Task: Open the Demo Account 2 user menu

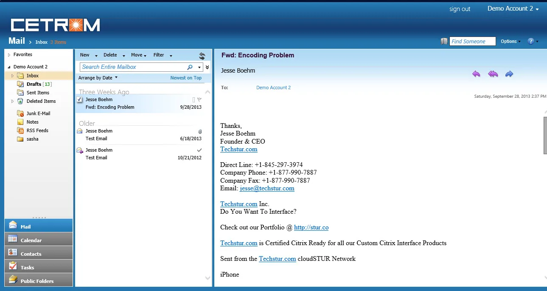Action: click(513, 8)
